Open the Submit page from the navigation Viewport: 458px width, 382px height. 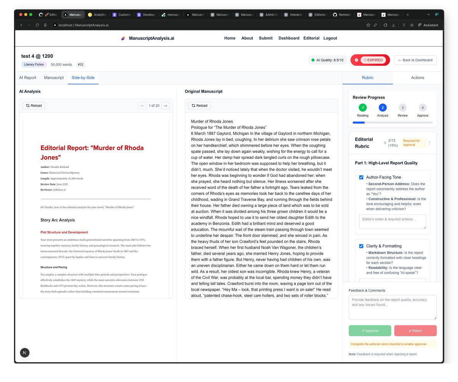pyautogui.click(x=266, y=38)
